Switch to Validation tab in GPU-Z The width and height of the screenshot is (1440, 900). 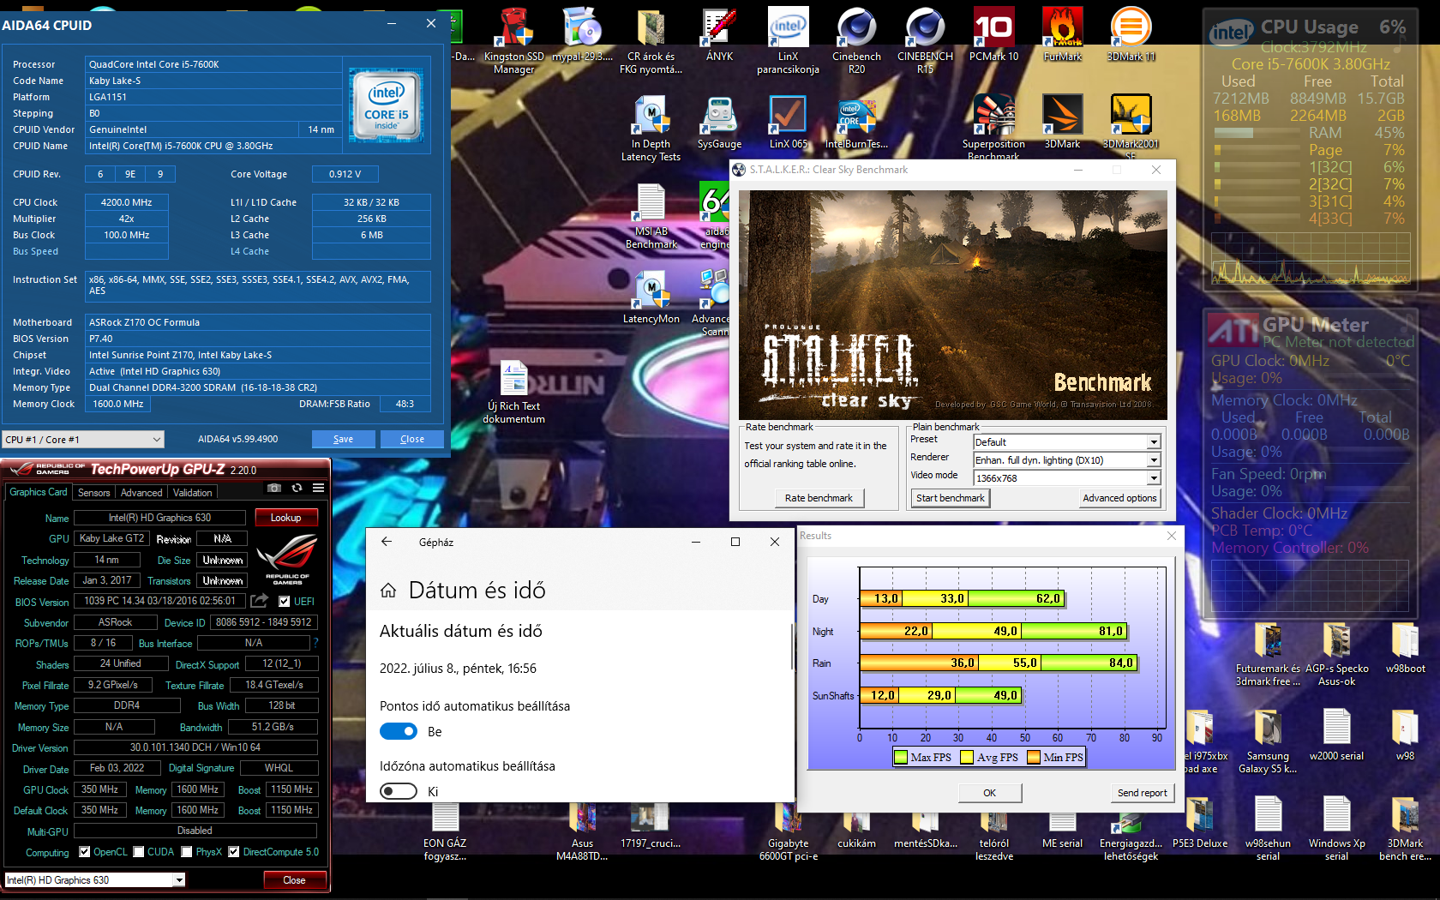point(192,493)
